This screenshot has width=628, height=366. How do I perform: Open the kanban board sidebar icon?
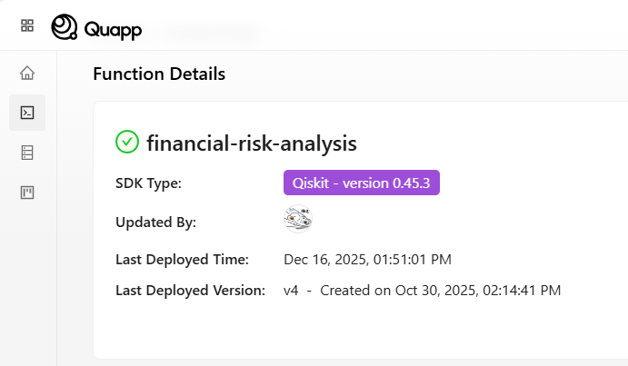(x=27, y=193)
